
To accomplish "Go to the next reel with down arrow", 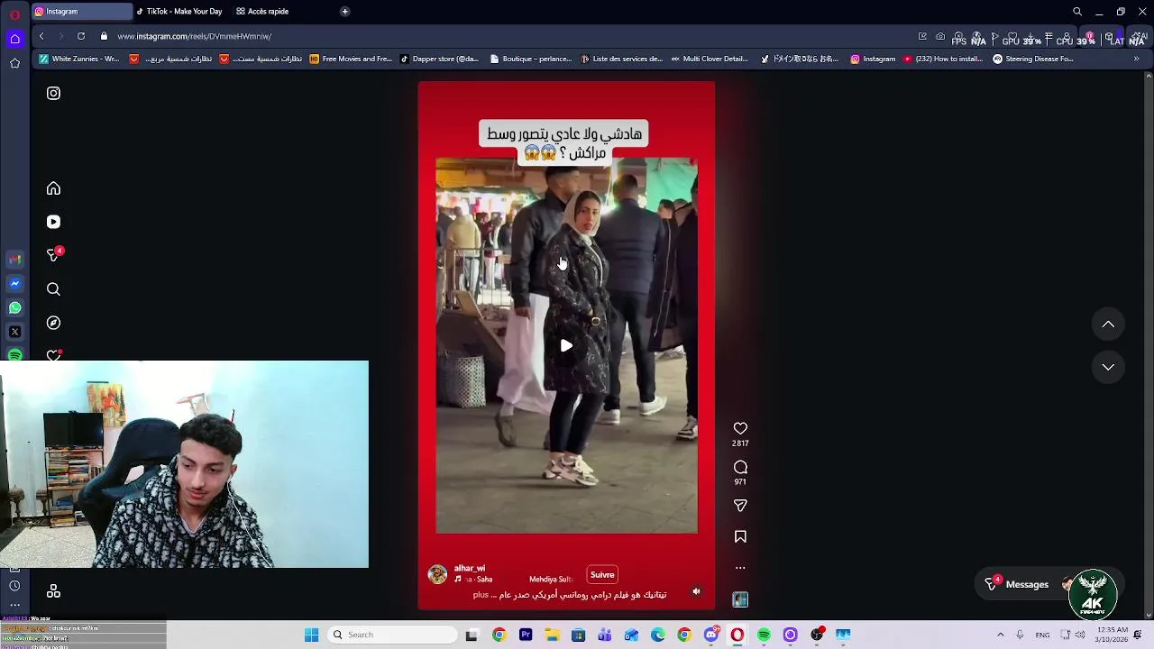I will [1108, 367].
